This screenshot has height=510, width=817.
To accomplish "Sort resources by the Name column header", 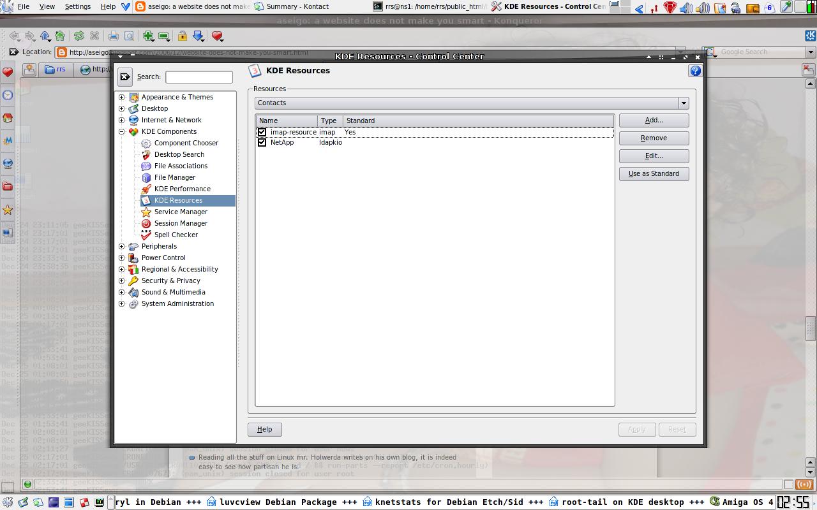I will point(287,120).
